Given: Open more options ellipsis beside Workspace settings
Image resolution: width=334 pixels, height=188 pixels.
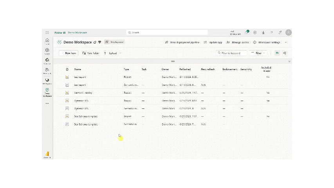Looking at the screenshot, I should 286,42.
